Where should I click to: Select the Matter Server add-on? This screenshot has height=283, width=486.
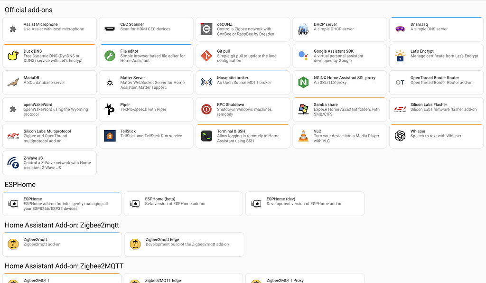(146, 82)
